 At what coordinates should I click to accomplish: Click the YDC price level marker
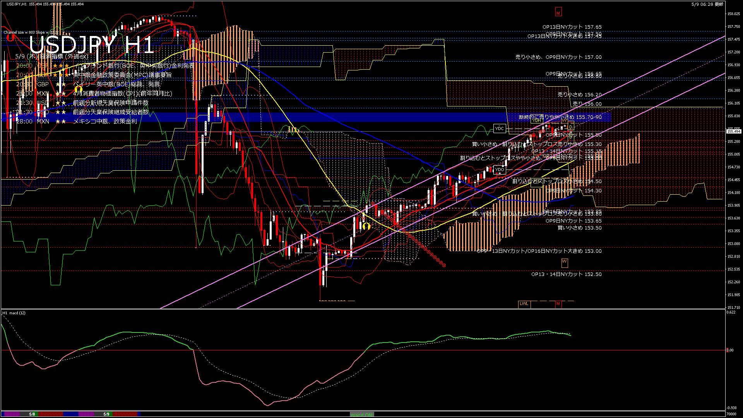point(500,128)
